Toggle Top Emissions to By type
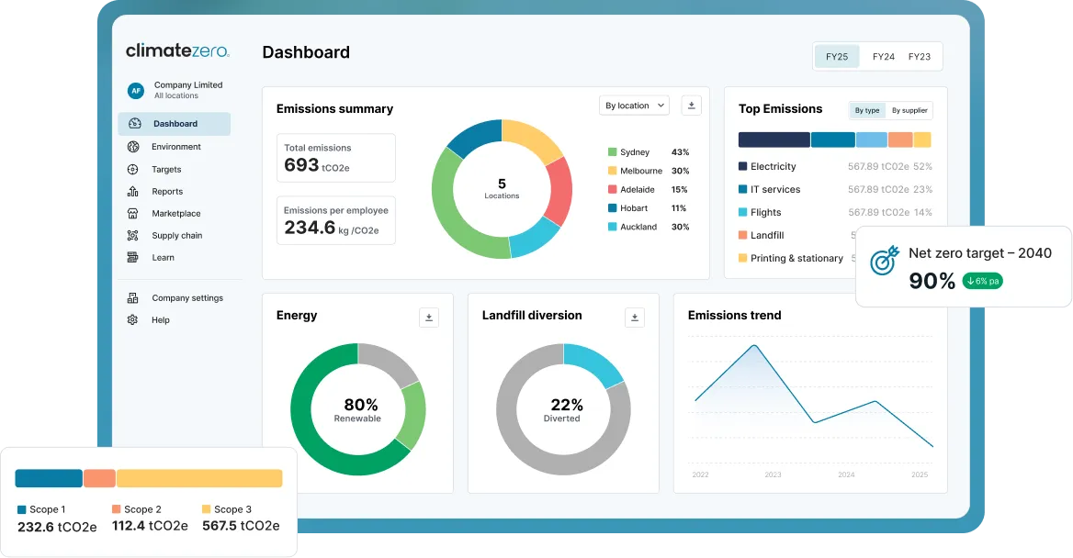The image size is (1073, 558). pos(867,110)
